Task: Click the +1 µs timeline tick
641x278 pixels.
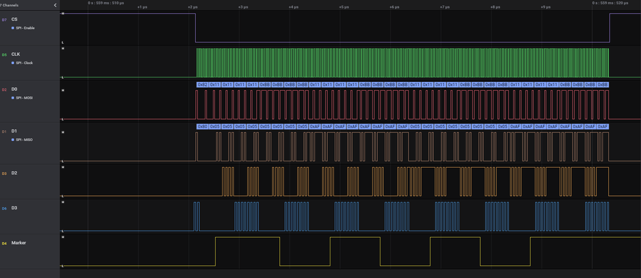Action: tap(141, 7)
